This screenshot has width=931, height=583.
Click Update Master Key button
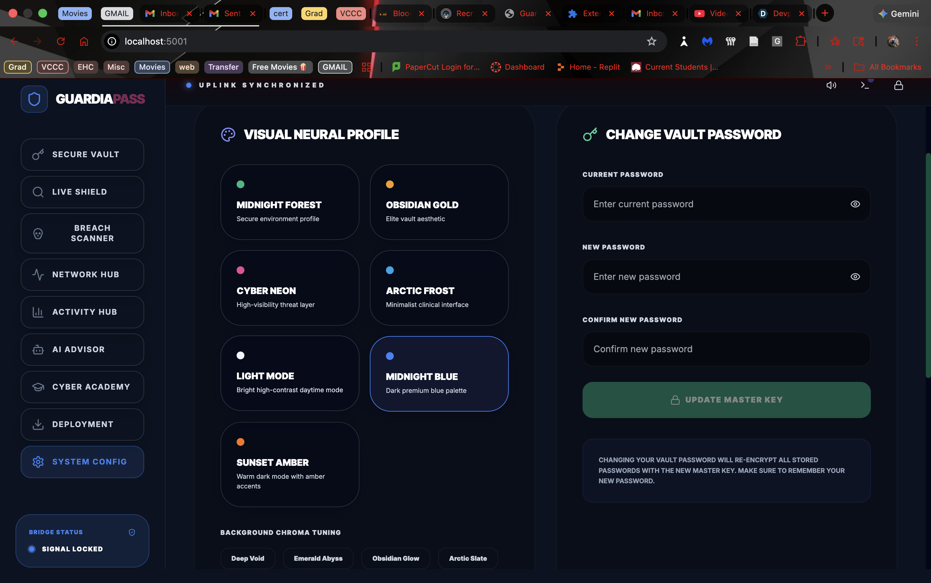coord(726,400)
